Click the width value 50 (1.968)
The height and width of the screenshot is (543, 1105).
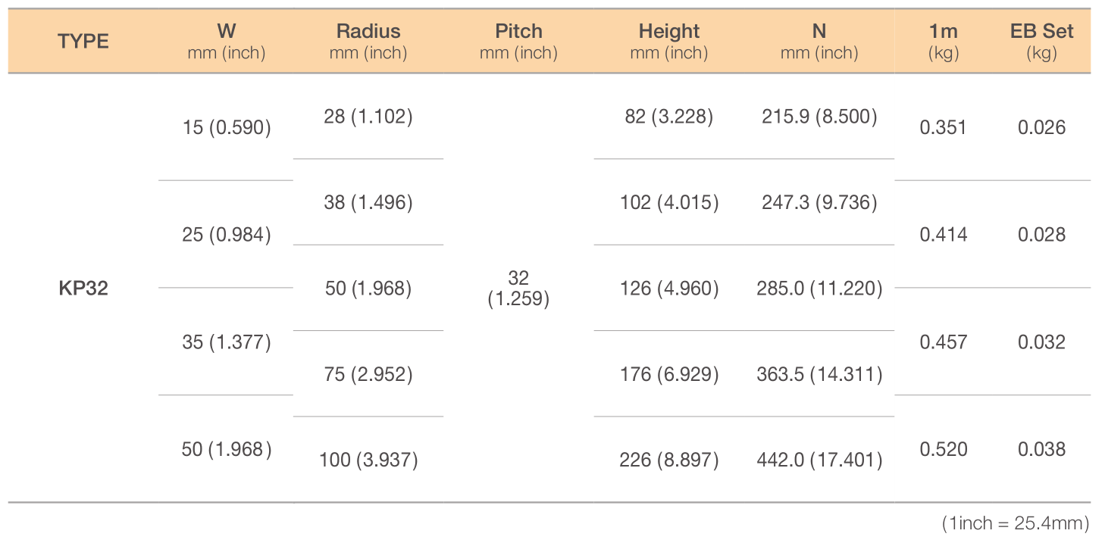[227, 449]
